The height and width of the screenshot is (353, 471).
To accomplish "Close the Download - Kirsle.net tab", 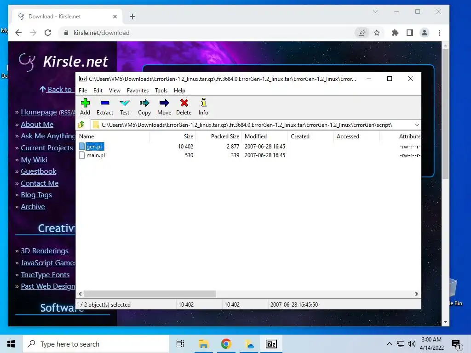I will tap(115, 17).
